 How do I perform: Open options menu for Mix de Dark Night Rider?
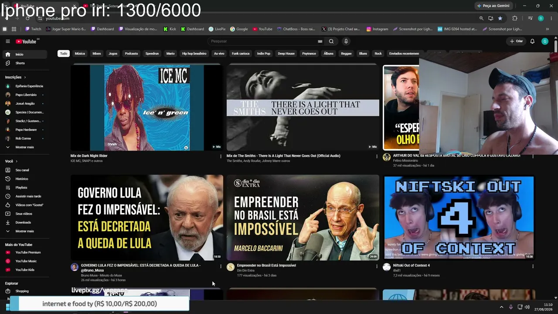coord(221,156)
